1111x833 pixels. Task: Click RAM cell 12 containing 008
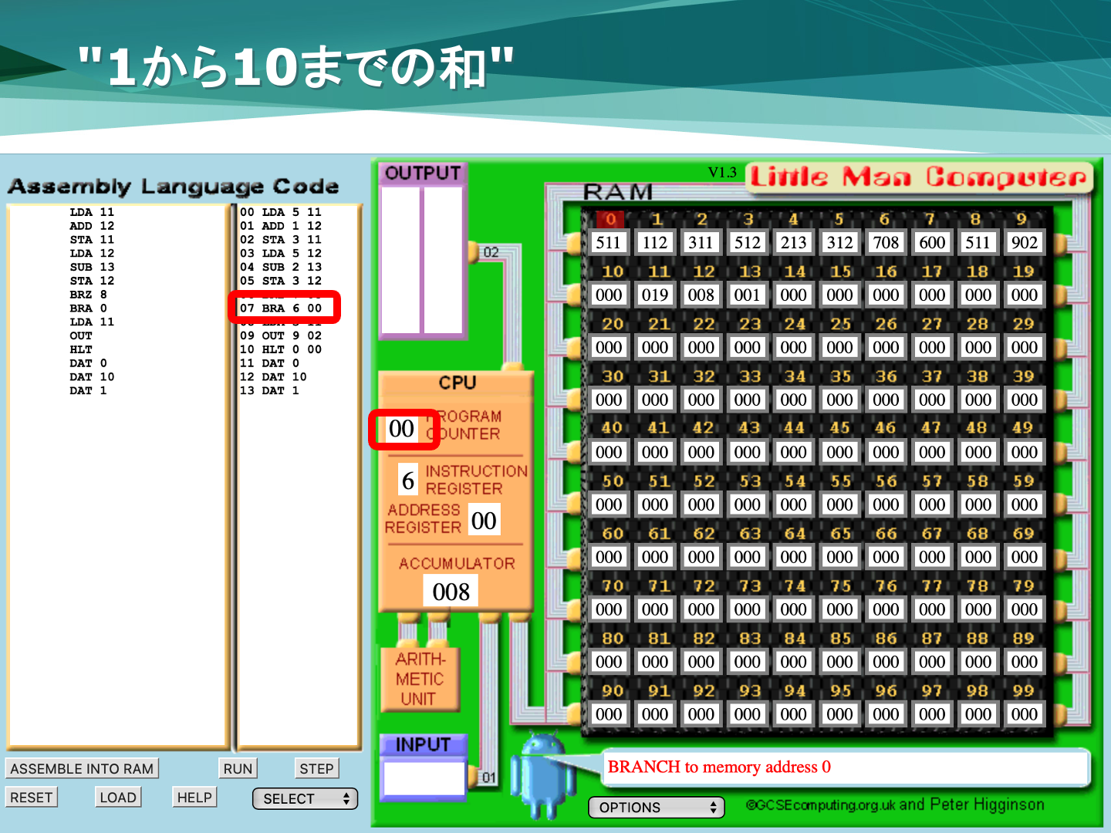point(701,295)
